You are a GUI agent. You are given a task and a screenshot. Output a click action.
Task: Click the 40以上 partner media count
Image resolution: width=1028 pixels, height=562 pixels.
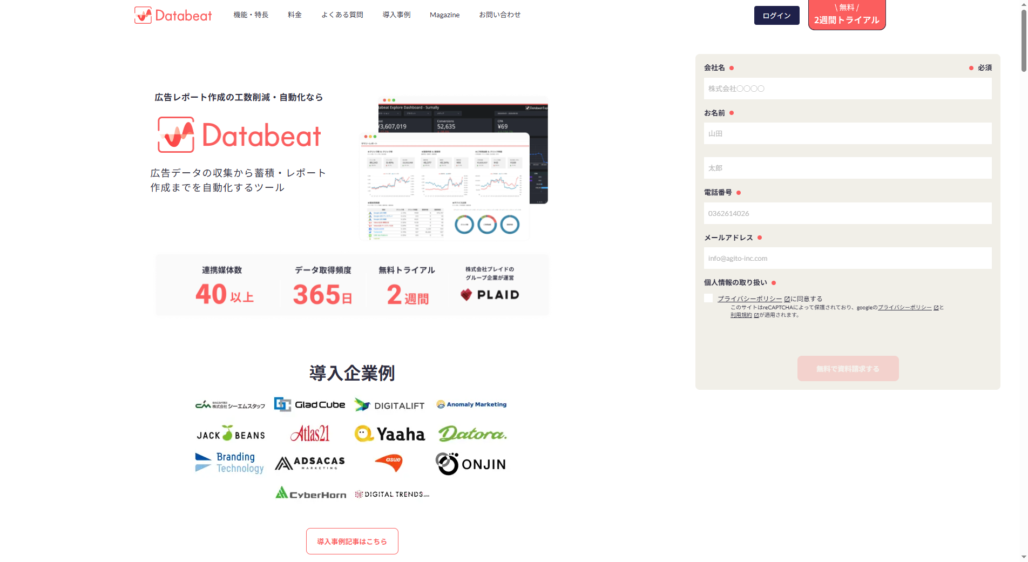224,295
